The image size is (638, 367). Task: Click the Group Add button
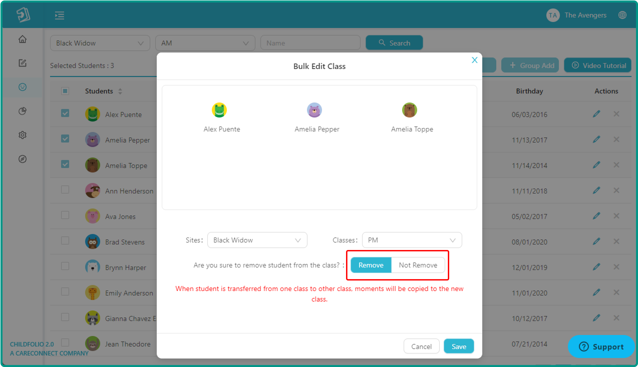[530, 65]
